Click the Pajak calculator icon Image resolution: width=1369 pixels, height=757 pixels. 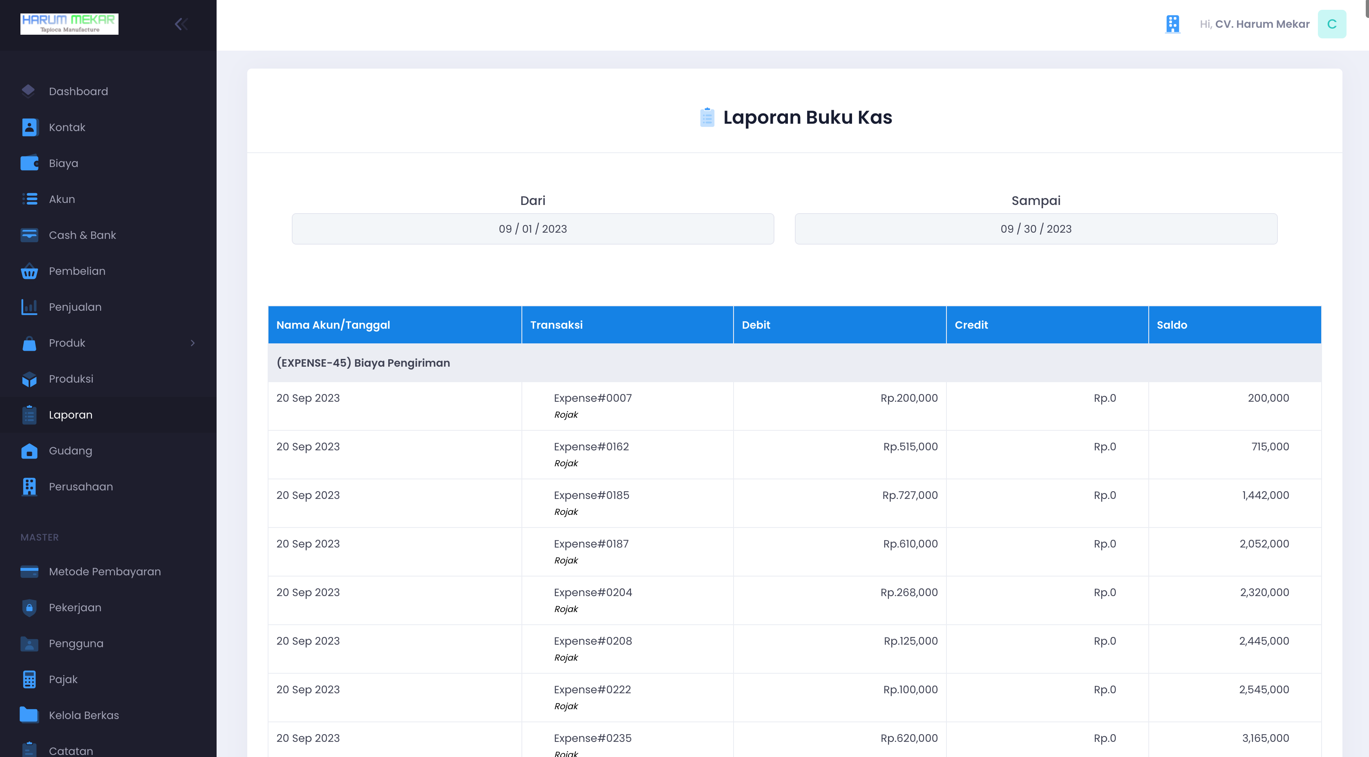tap(29, 679)
